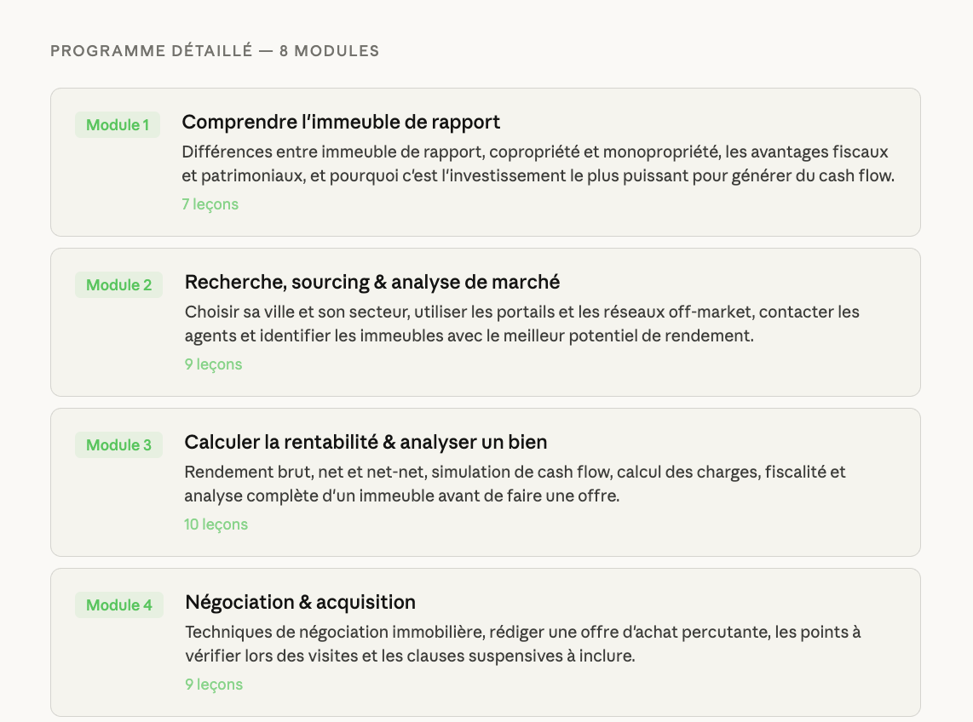Open 'Recherche, sourcing & analyse de marché' title
The height and width of the screenshot is (722, 973).
tap(372, 282)
